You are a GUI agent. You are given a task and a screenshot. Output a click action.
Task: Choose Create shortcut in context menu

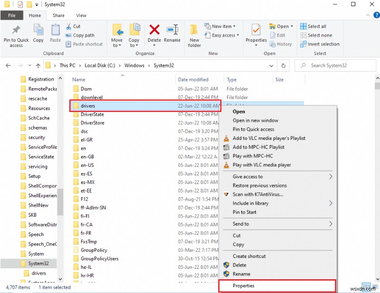pyautogui.click(x=277, y=256)
